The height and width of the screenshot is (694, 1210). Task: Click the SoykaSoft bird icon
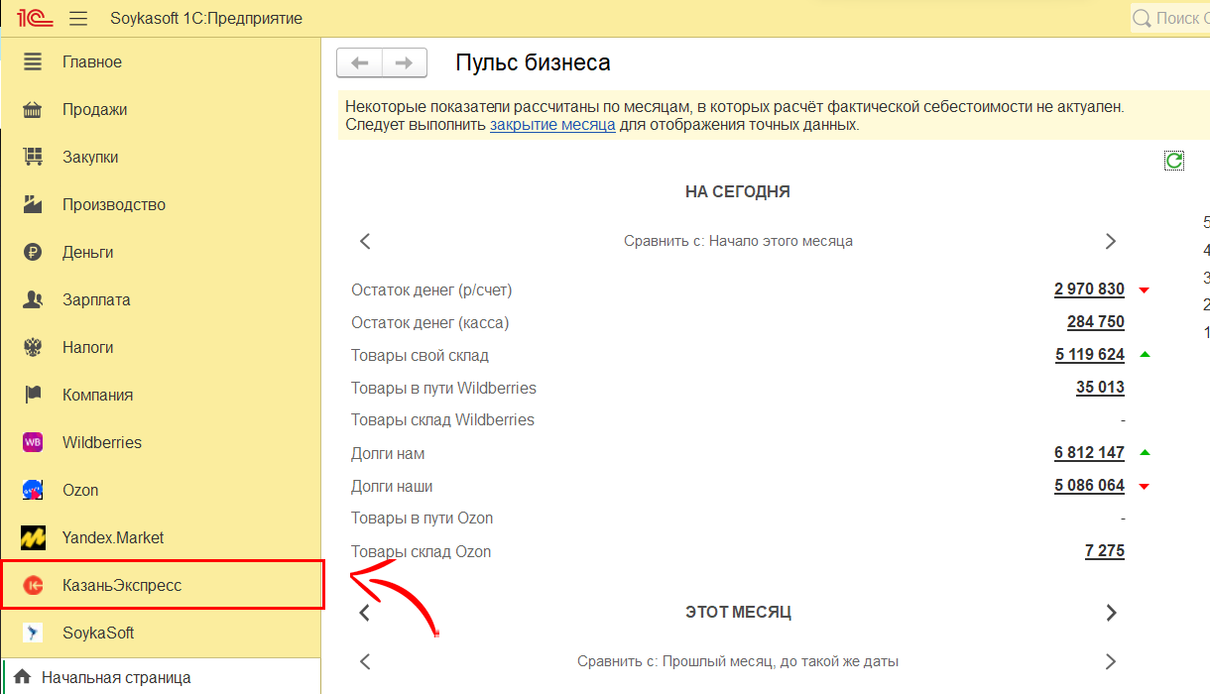[33, 633]
